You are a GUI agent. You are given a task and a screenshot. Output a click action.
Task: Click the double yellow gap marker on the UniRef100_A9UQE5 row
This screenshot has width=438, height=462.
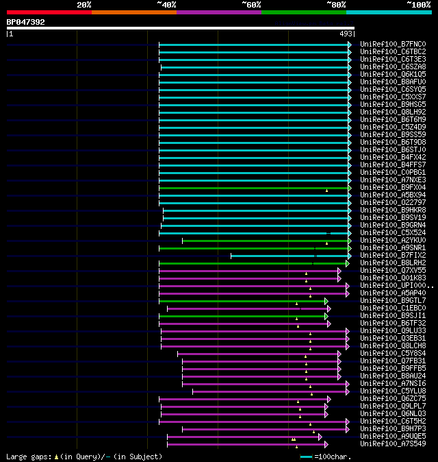(x=294, y=439)
